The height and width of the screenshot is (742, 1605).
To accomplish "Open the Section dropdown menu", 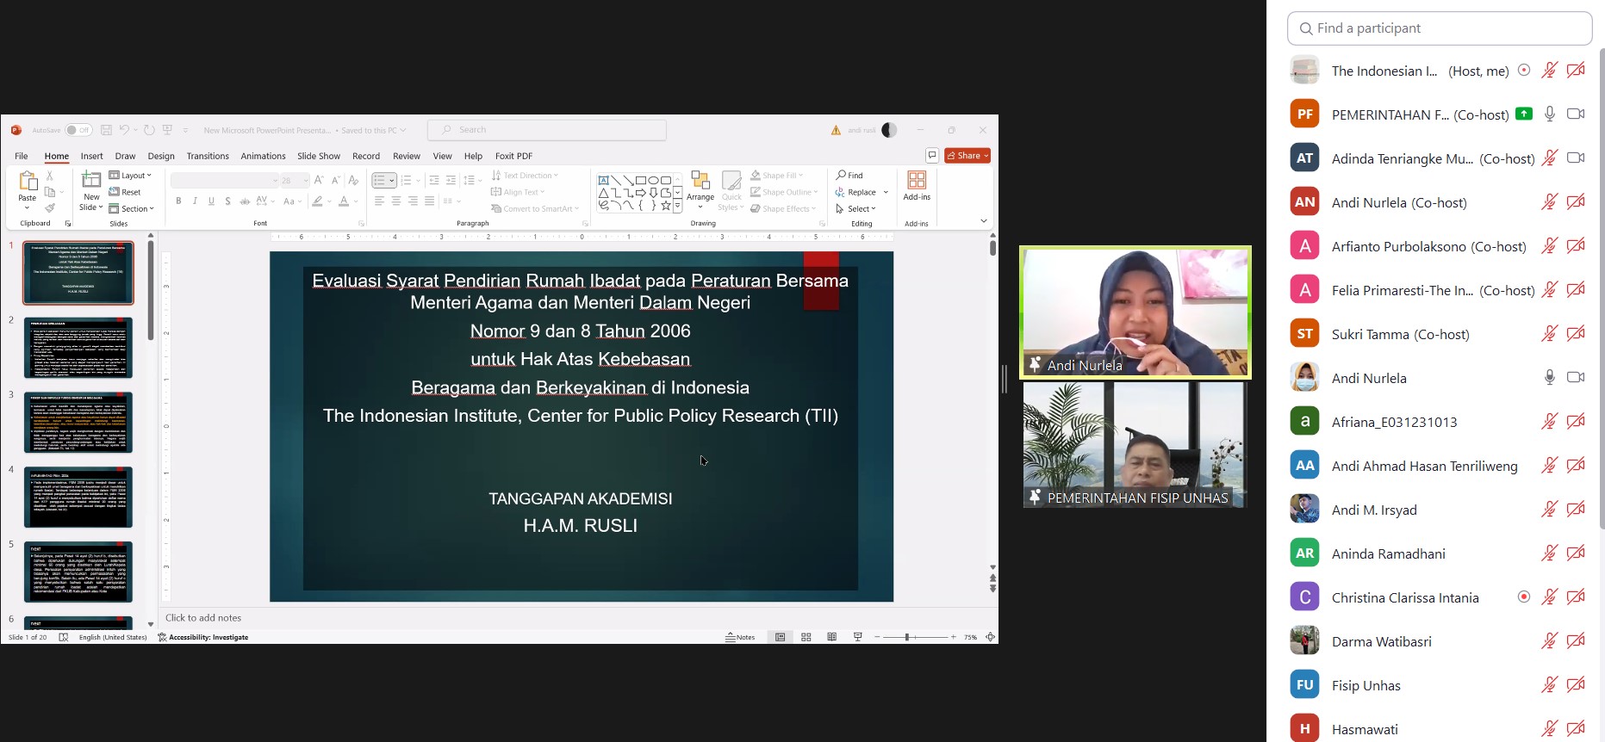I will click(132, 208).
